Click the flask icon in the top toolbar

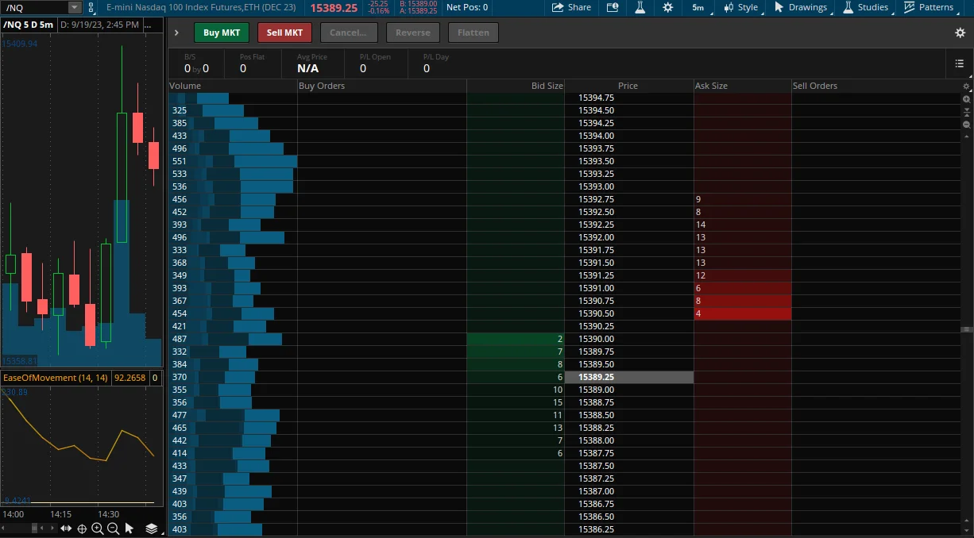click(640, 7)
